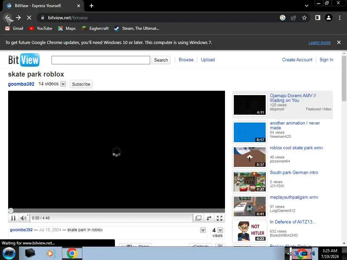Open South park German intro thumbnail
The width and height of the screenshot is (347, 260).
250,182
